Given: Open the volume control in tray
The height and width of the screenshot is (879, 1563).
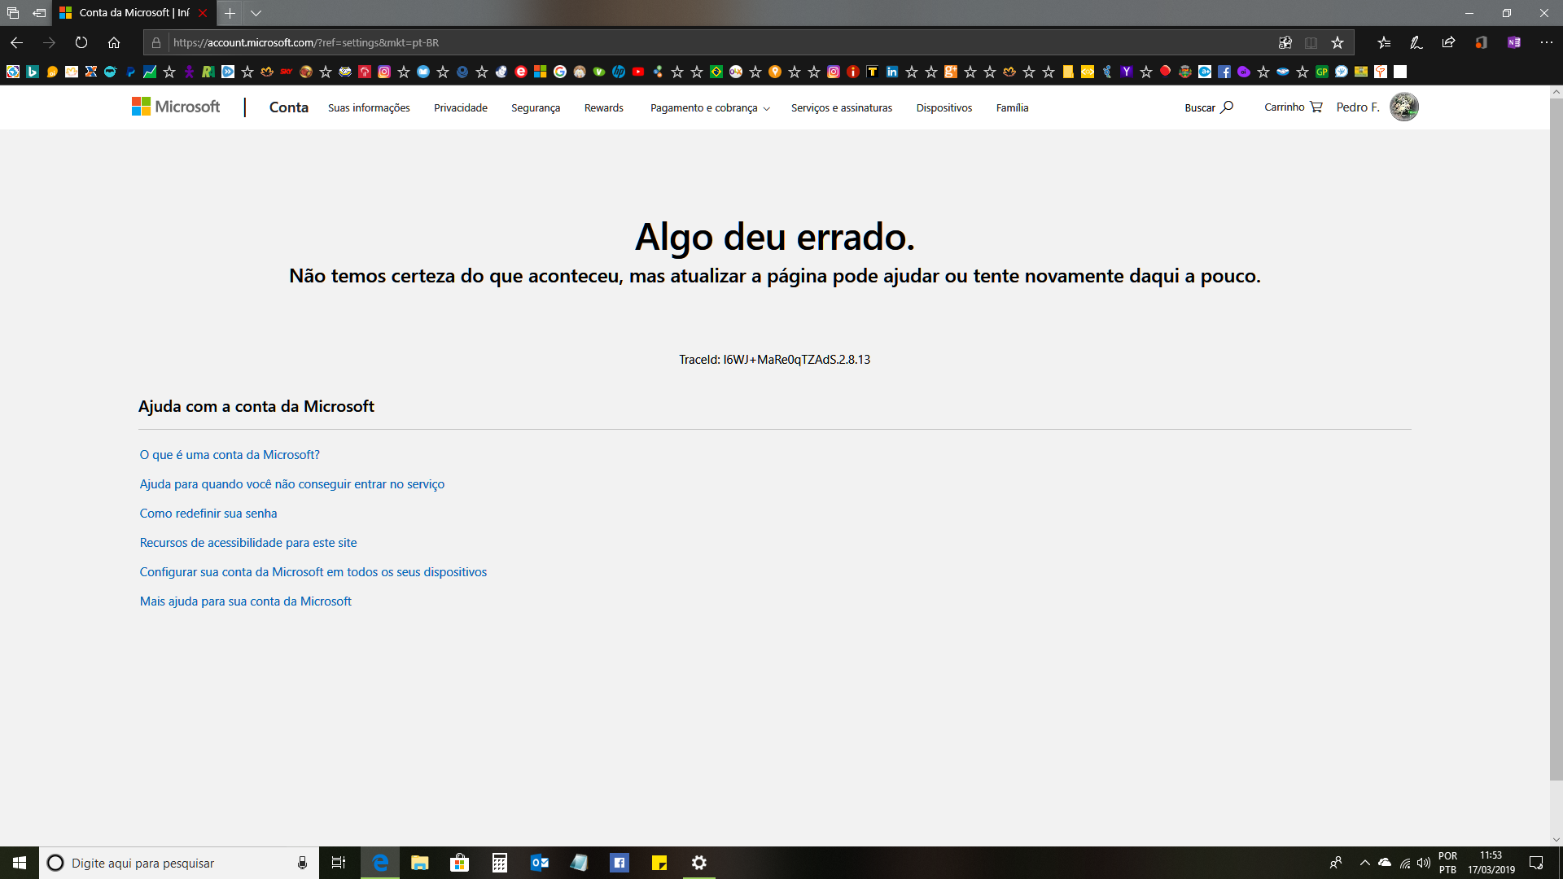Looking at the screenshot, I should click(1424, 863).
